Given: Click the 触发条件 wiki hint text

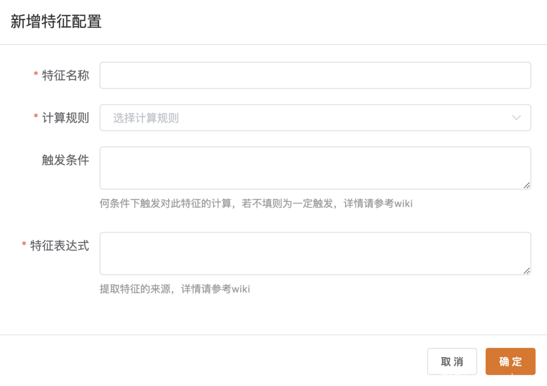Looking at the screenshot, I should click(256, 203).
